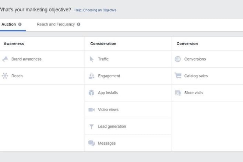
Task: Switch to the Auction tab
Action: 9,24
